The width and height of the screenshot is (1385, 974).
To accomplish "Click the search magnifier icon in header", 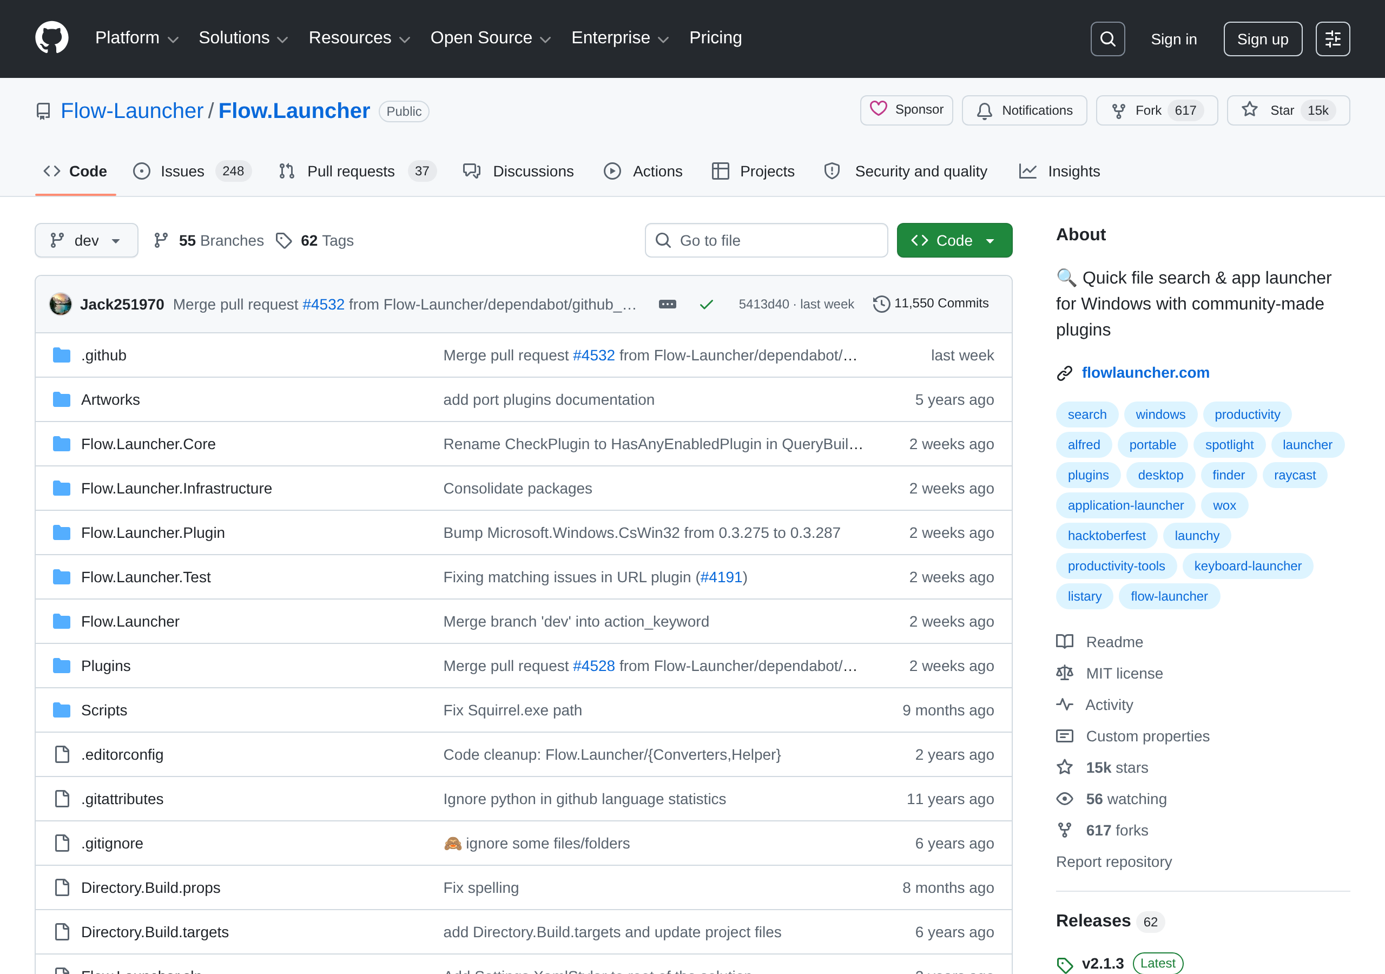I will coord(1107,39).
